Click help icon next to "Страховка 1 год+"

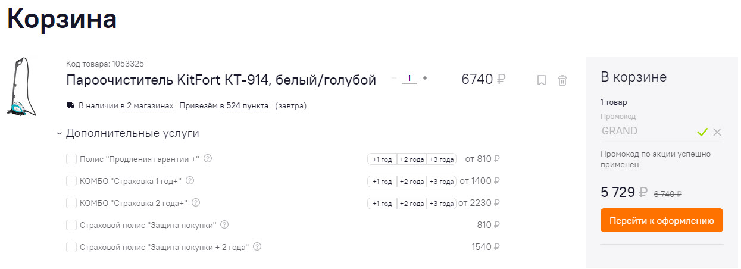[190, 181]
